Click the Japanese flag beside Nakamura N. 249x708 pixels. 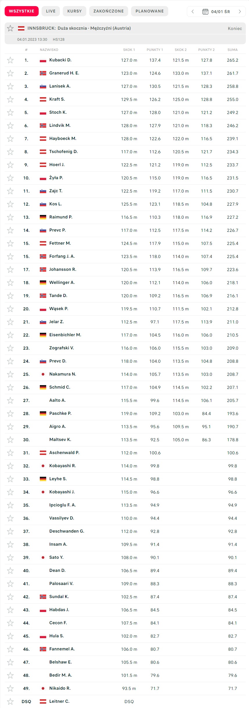[x=43, y=374]
